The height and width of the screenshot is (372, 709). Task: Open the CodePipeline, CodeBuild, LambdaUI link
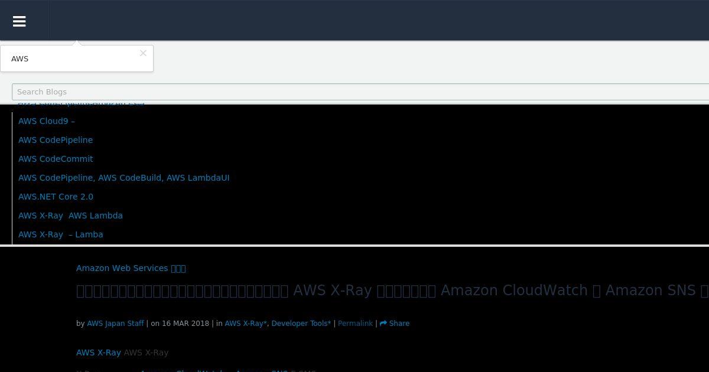point(124,178)
